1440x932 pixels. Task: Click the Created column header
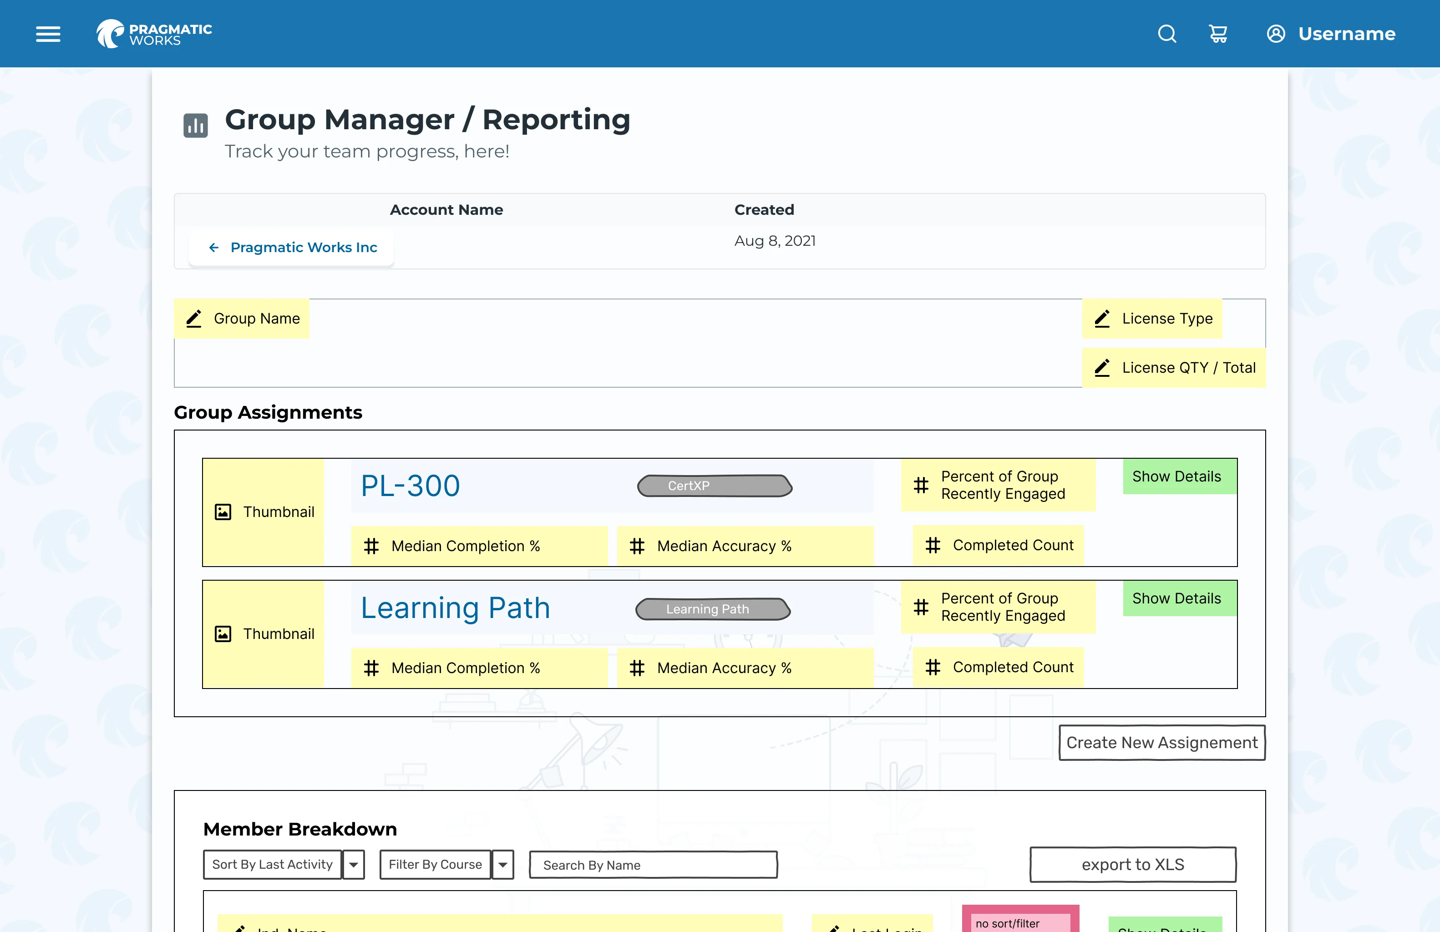click(x=764, y=210)
